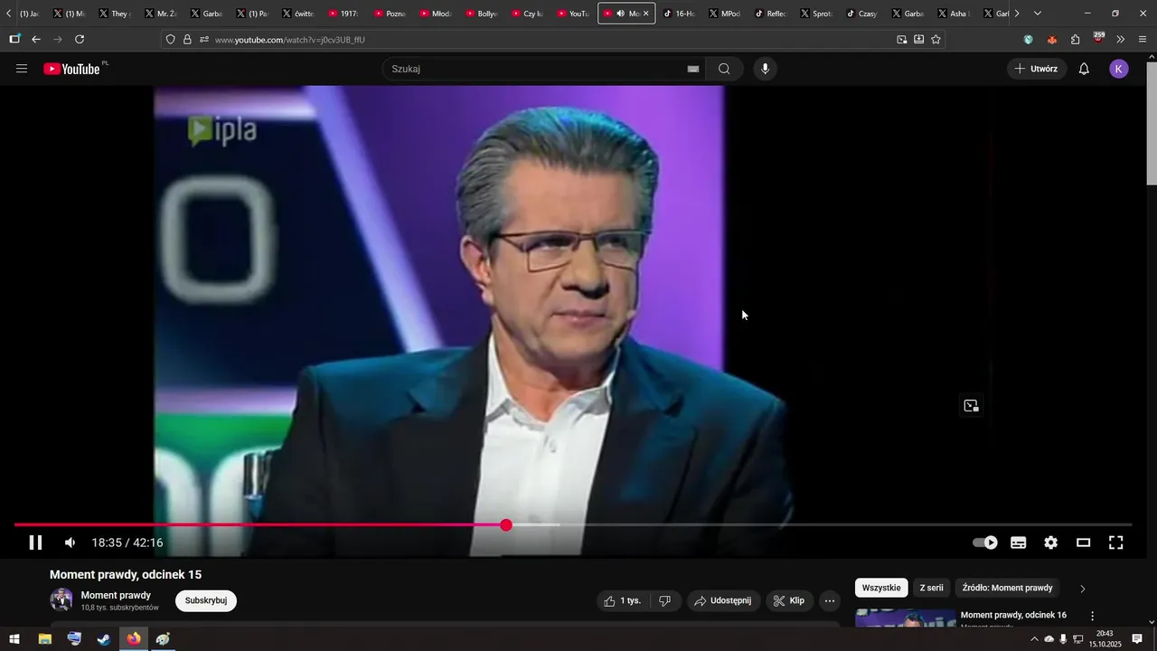The width and height of the screenshot is (1157, 651).
Task: Open the Firefox application menu
Action: (1143, 40)
